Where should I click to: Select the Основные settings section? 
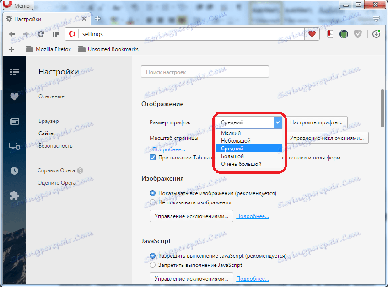[x=51, y=96]
